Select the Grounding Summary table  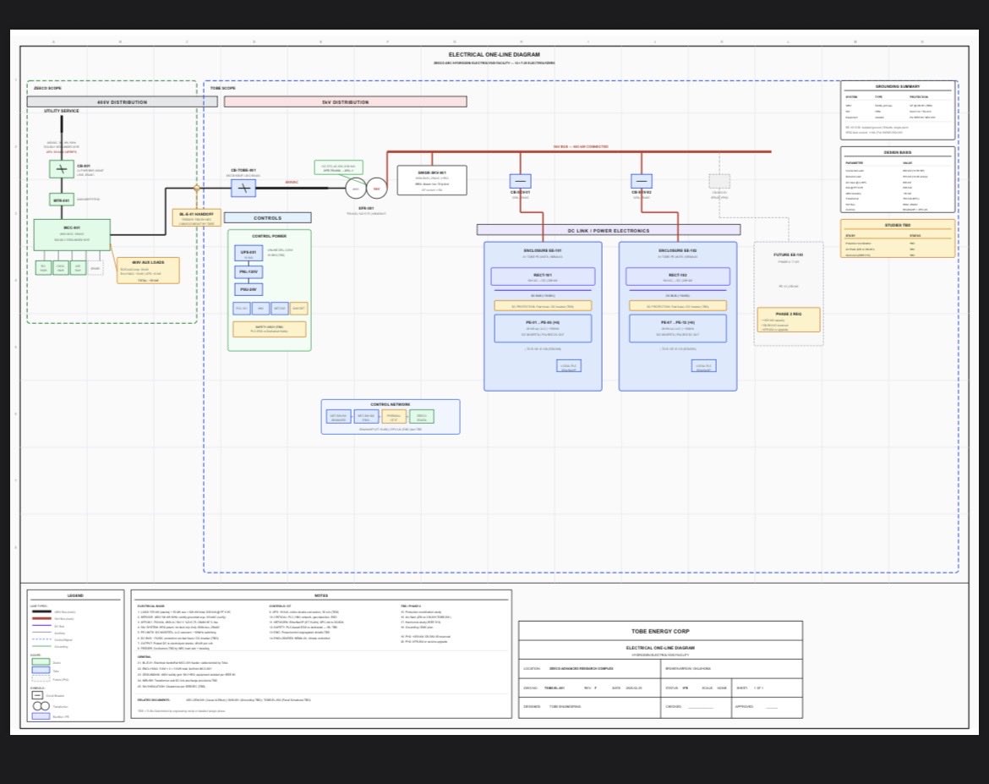[x=899, y=111]
